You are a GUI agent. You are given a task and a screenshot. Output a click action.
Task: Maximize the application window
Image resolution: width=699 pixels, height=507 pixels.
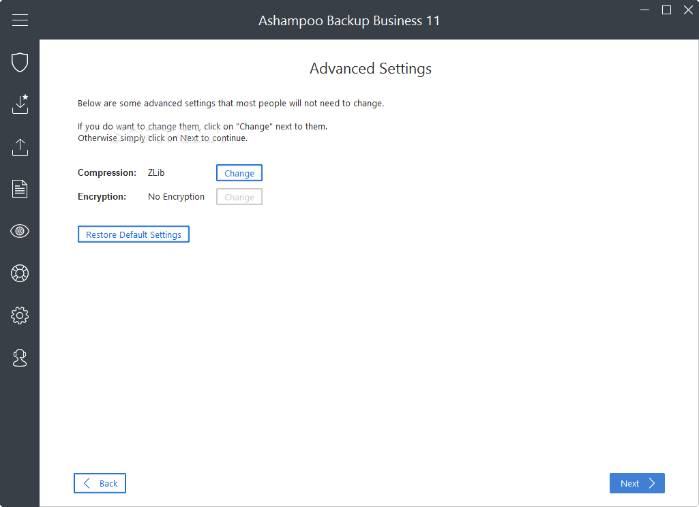[666, 10]
